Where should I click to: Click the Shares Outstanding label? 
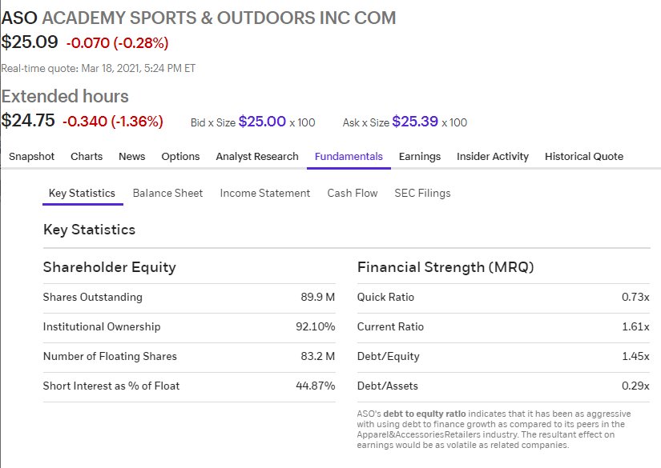93,297
